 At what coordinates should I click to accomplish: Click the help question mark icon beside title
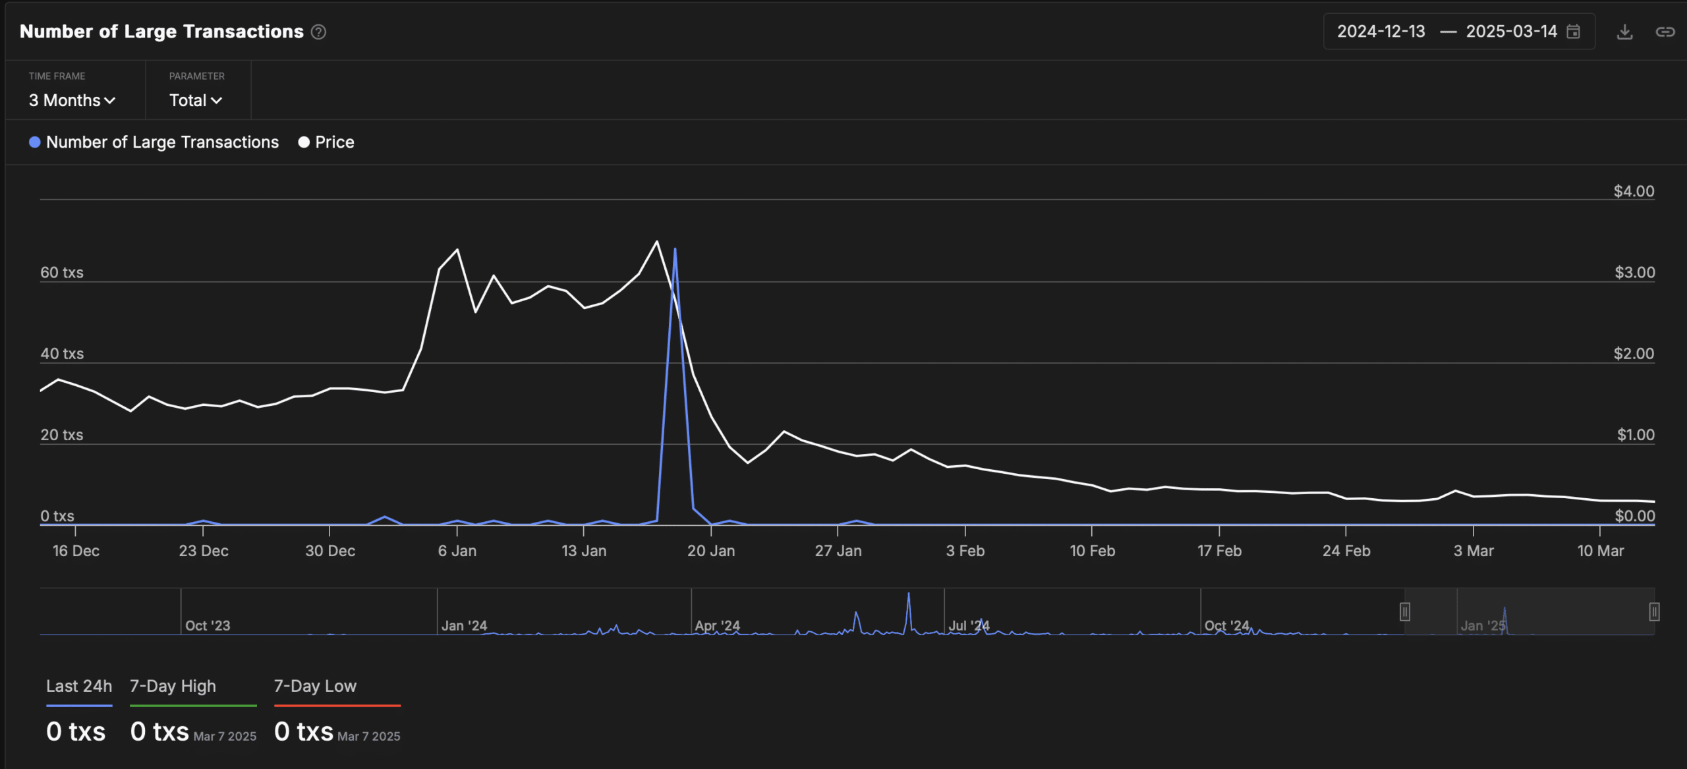tap(318, 32)
